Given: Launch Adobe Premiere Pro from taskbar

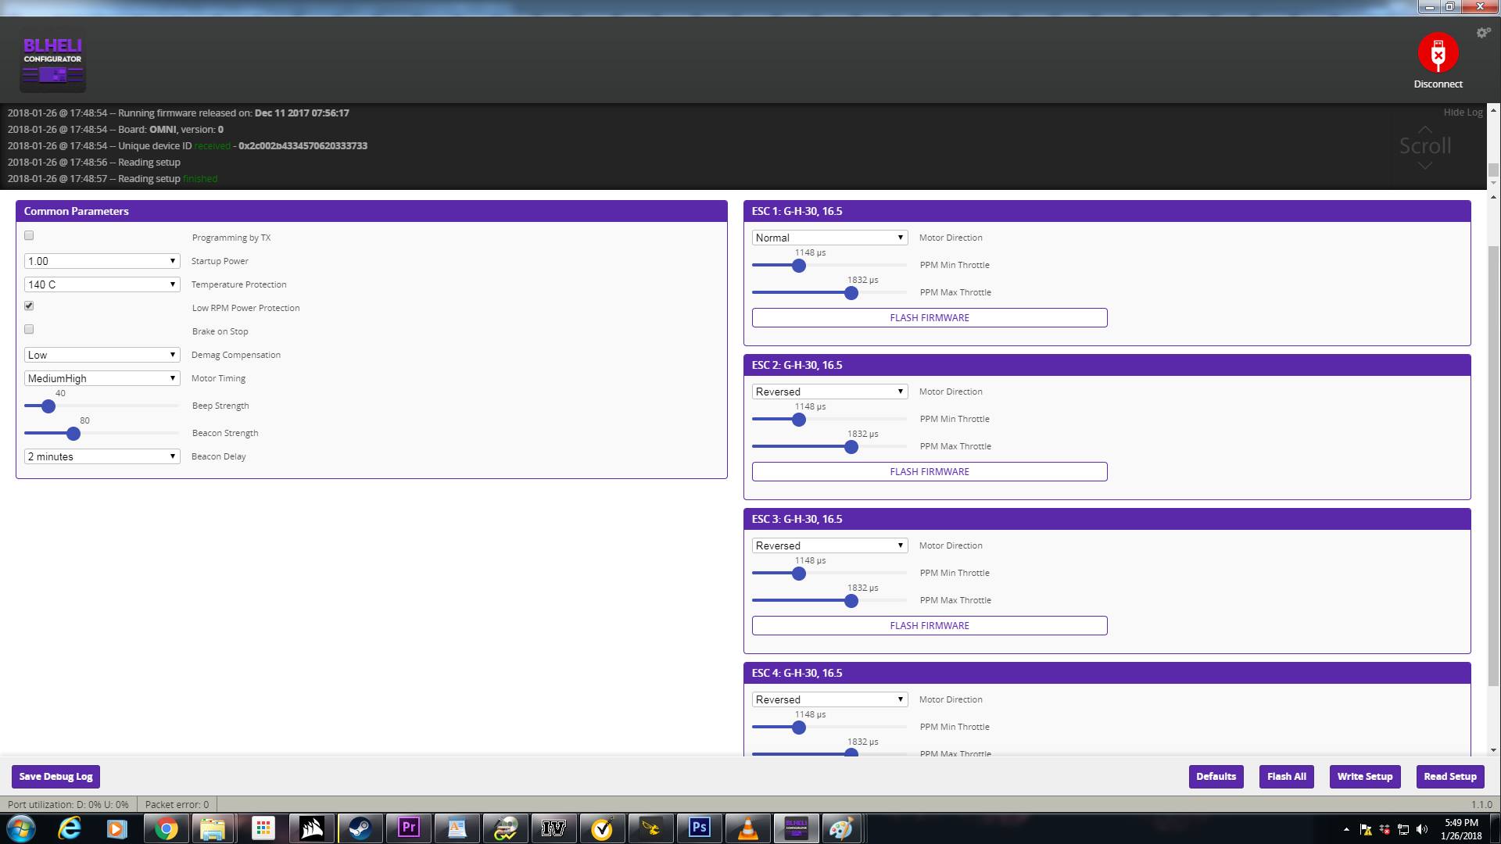Looking at the screenshot, I should (x=408, y=828).
